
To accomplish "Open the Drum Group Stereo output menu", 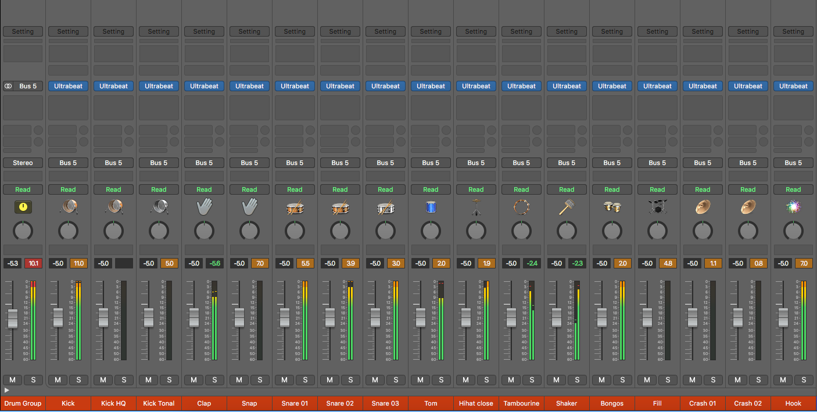I will click(x=23, y=163).
